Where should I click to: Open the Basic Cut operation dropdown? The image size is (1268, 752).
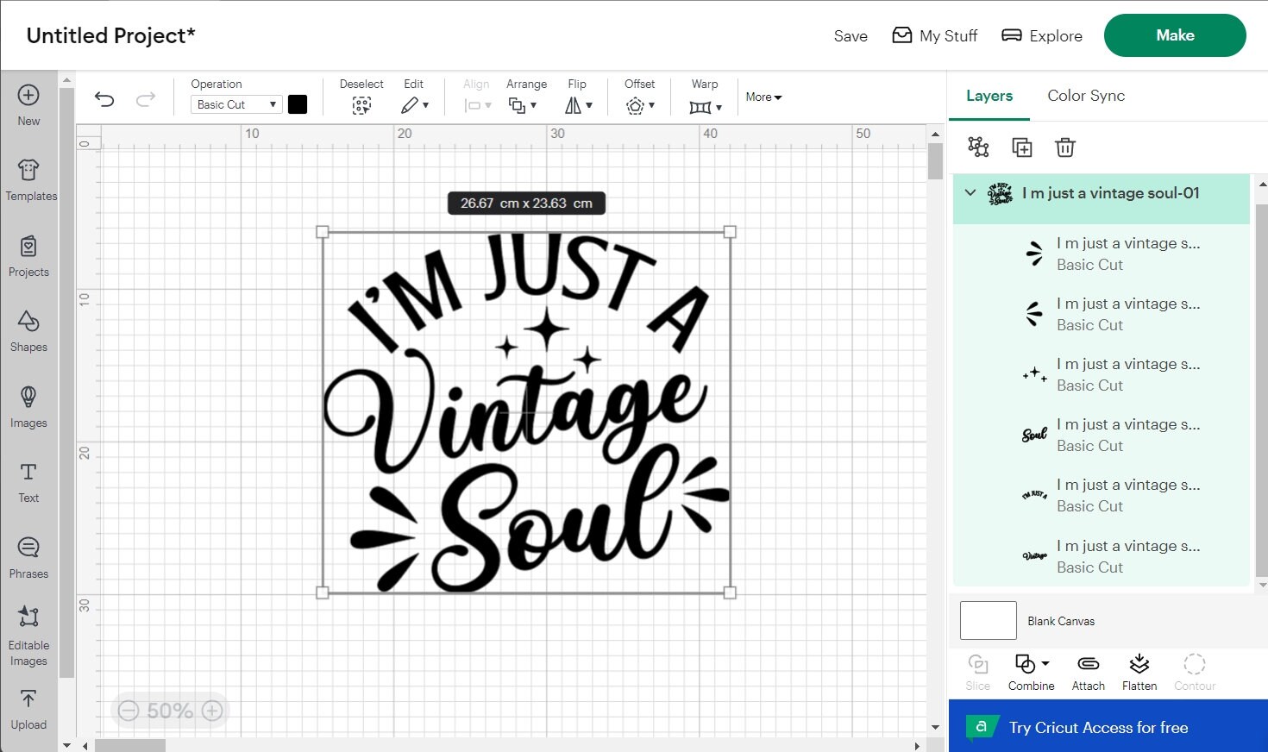point(235,103)
